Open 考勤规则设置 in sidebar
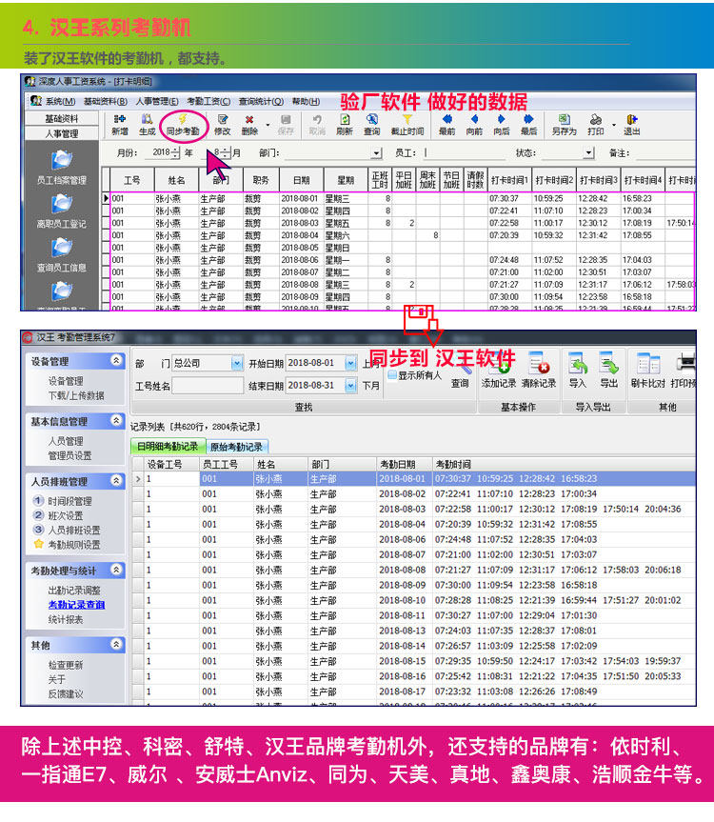 click(x=74, y=545)
